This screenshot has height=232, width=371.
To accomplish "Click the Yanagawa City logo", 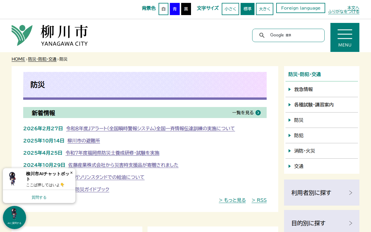I will 49,35.
